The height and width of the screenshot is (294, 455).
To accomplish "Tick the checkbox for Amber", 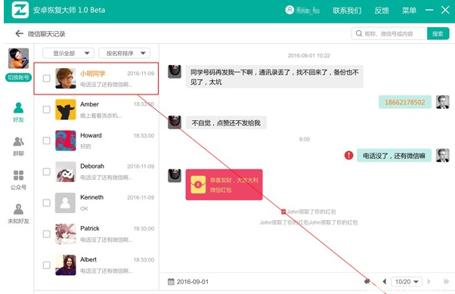I will coord(46,110).
